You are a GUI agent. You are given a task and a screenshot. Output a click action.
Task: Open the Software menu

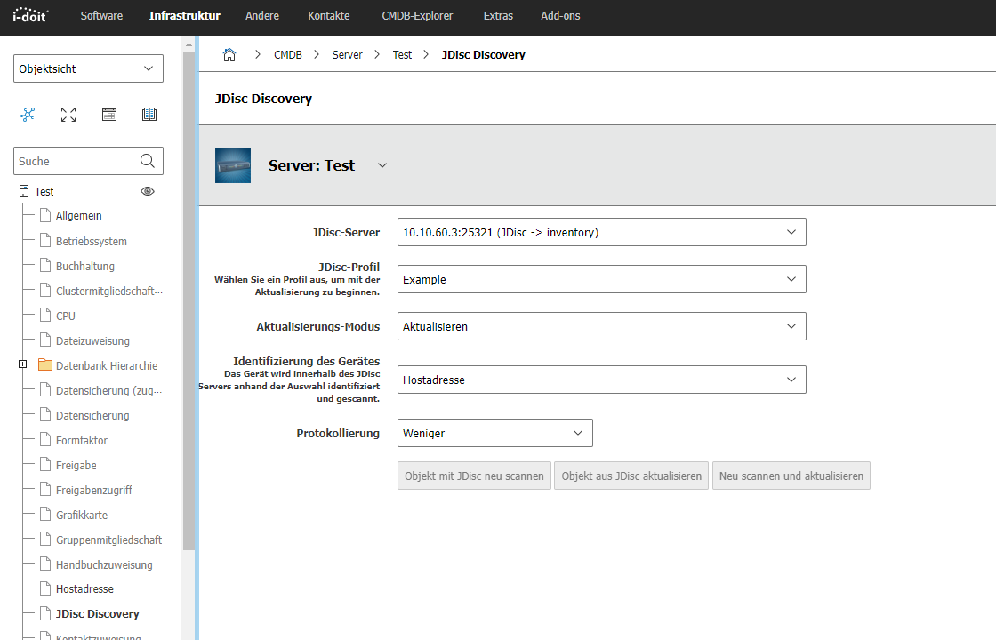pos(101,16)
